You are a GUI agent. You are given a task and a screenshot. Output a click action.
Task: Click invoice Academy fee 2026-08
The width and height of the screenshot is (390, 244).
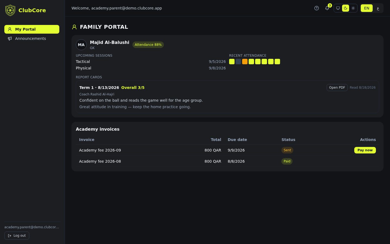pyautogui.click(x=100, y=161)
